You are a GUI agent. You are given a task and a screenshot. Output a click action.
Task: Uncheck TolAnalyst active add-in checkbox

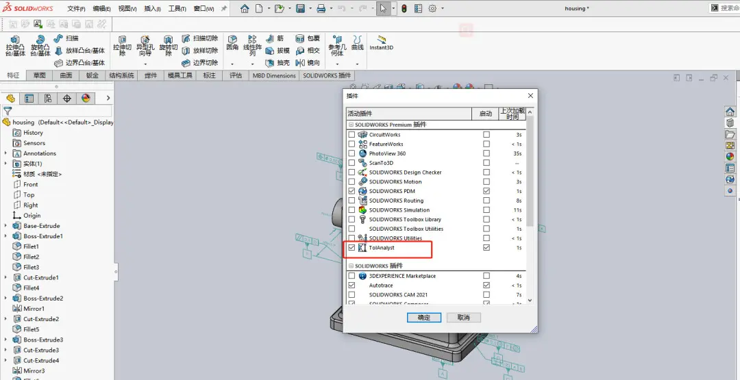click(351, 248)
